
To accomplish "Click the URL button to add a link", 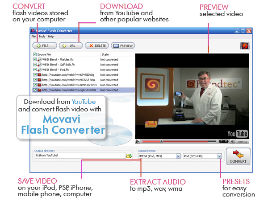I will pos(70,45).
